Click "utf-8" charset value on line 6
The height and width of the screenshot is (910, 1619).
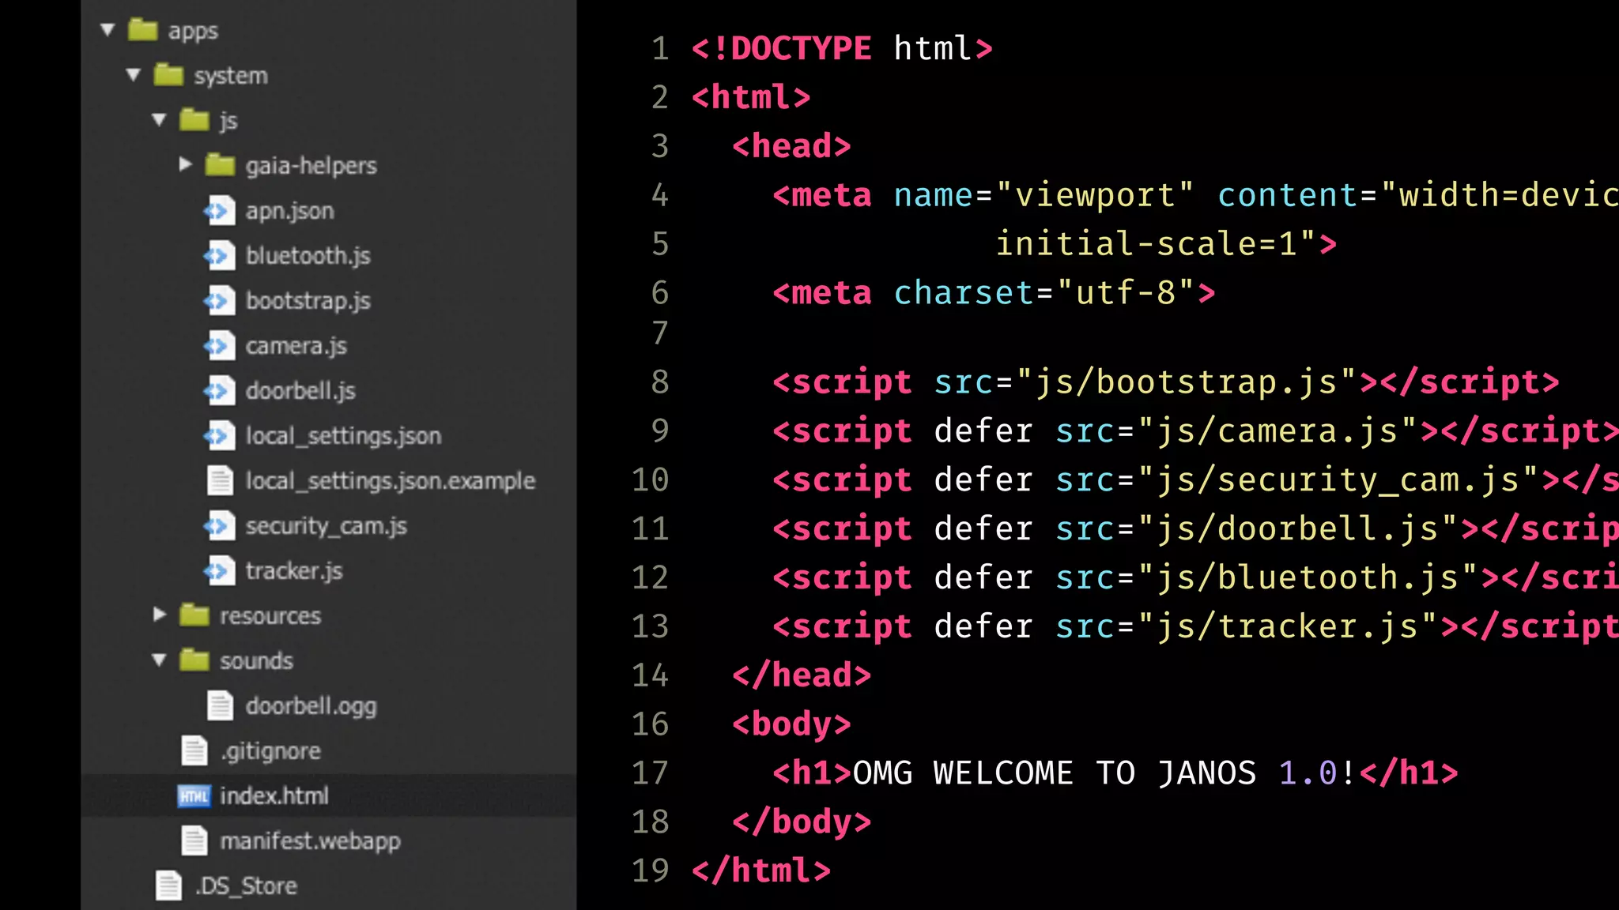(1125, 293)
